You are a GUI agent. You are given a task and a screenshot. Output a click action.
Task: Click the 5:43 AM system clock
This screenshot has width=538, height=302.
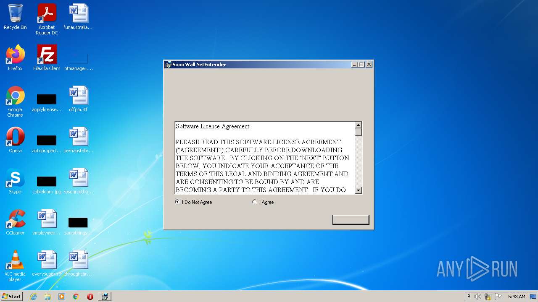(x=517, y=297)
